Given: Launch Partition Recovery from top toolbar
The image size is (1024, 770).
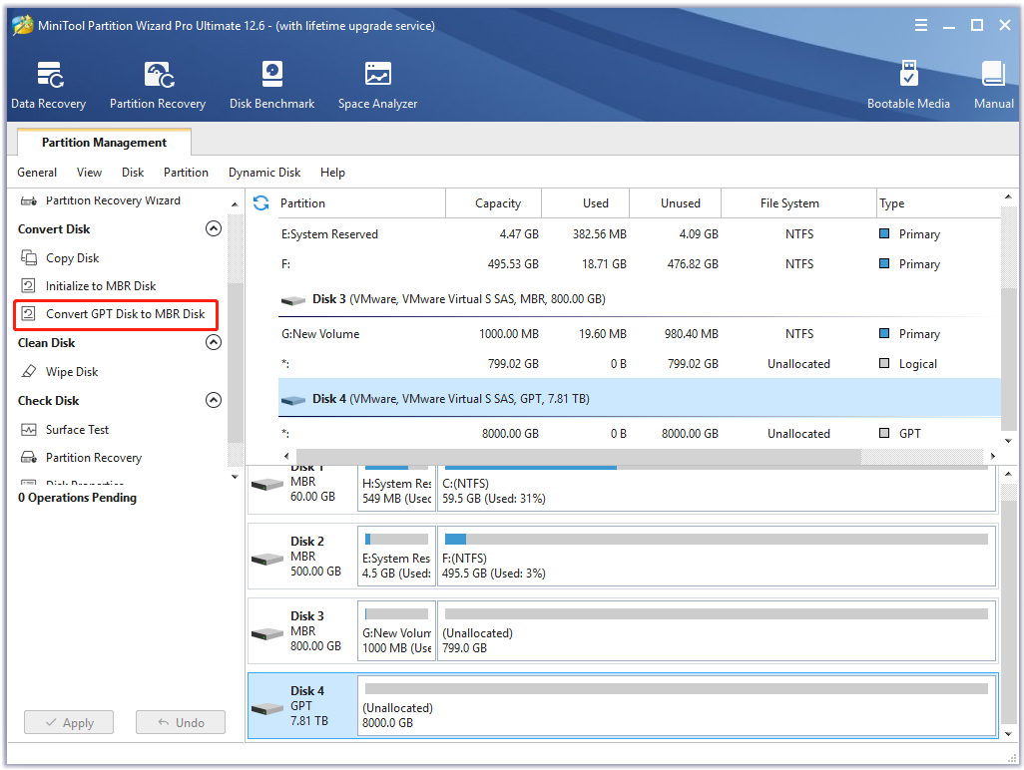Looking at the screenshot, I should pyautogui.click(x=158, y=86).
